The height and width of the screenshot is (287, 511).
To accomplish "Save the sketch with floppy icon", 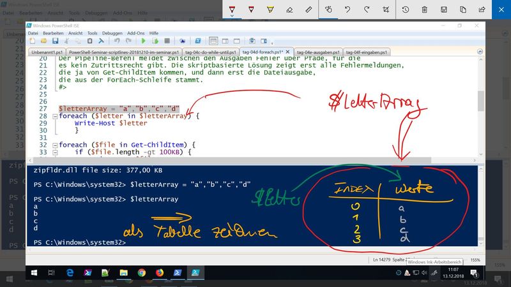I will [x=443, y=10].
